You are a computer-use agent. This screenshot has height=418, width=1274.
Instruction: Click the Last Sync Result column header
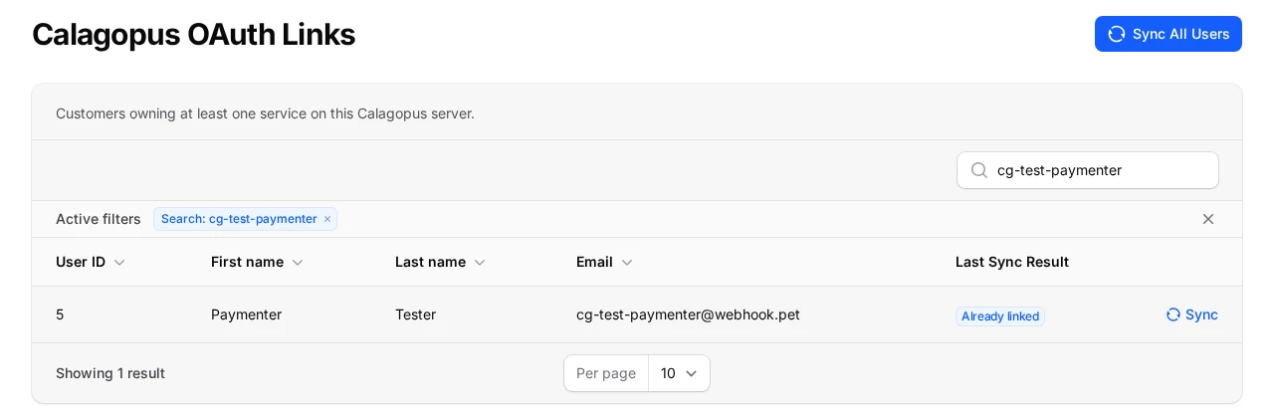click(1012, 262)
